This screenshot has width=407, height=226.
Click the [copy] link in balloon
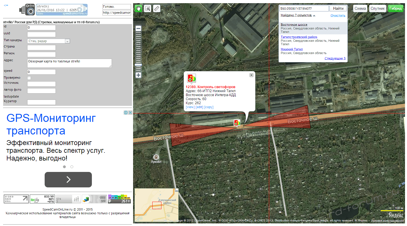point(209,107)
